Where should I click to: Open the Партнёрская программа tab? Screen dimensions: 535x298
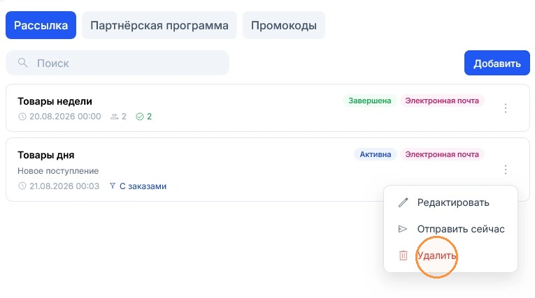pos(159,25)
